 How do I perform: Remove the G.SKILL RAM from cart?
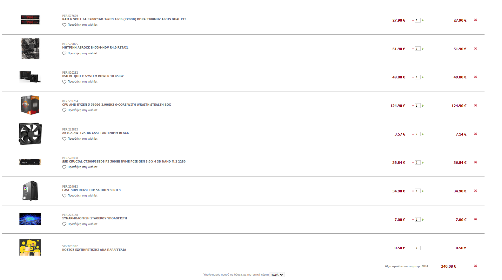tap(475, 20)
